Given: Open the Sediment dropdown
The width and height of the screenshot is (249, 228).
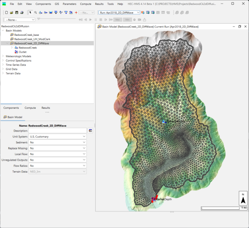Looking at the screenshot, I should pos(58,142).
